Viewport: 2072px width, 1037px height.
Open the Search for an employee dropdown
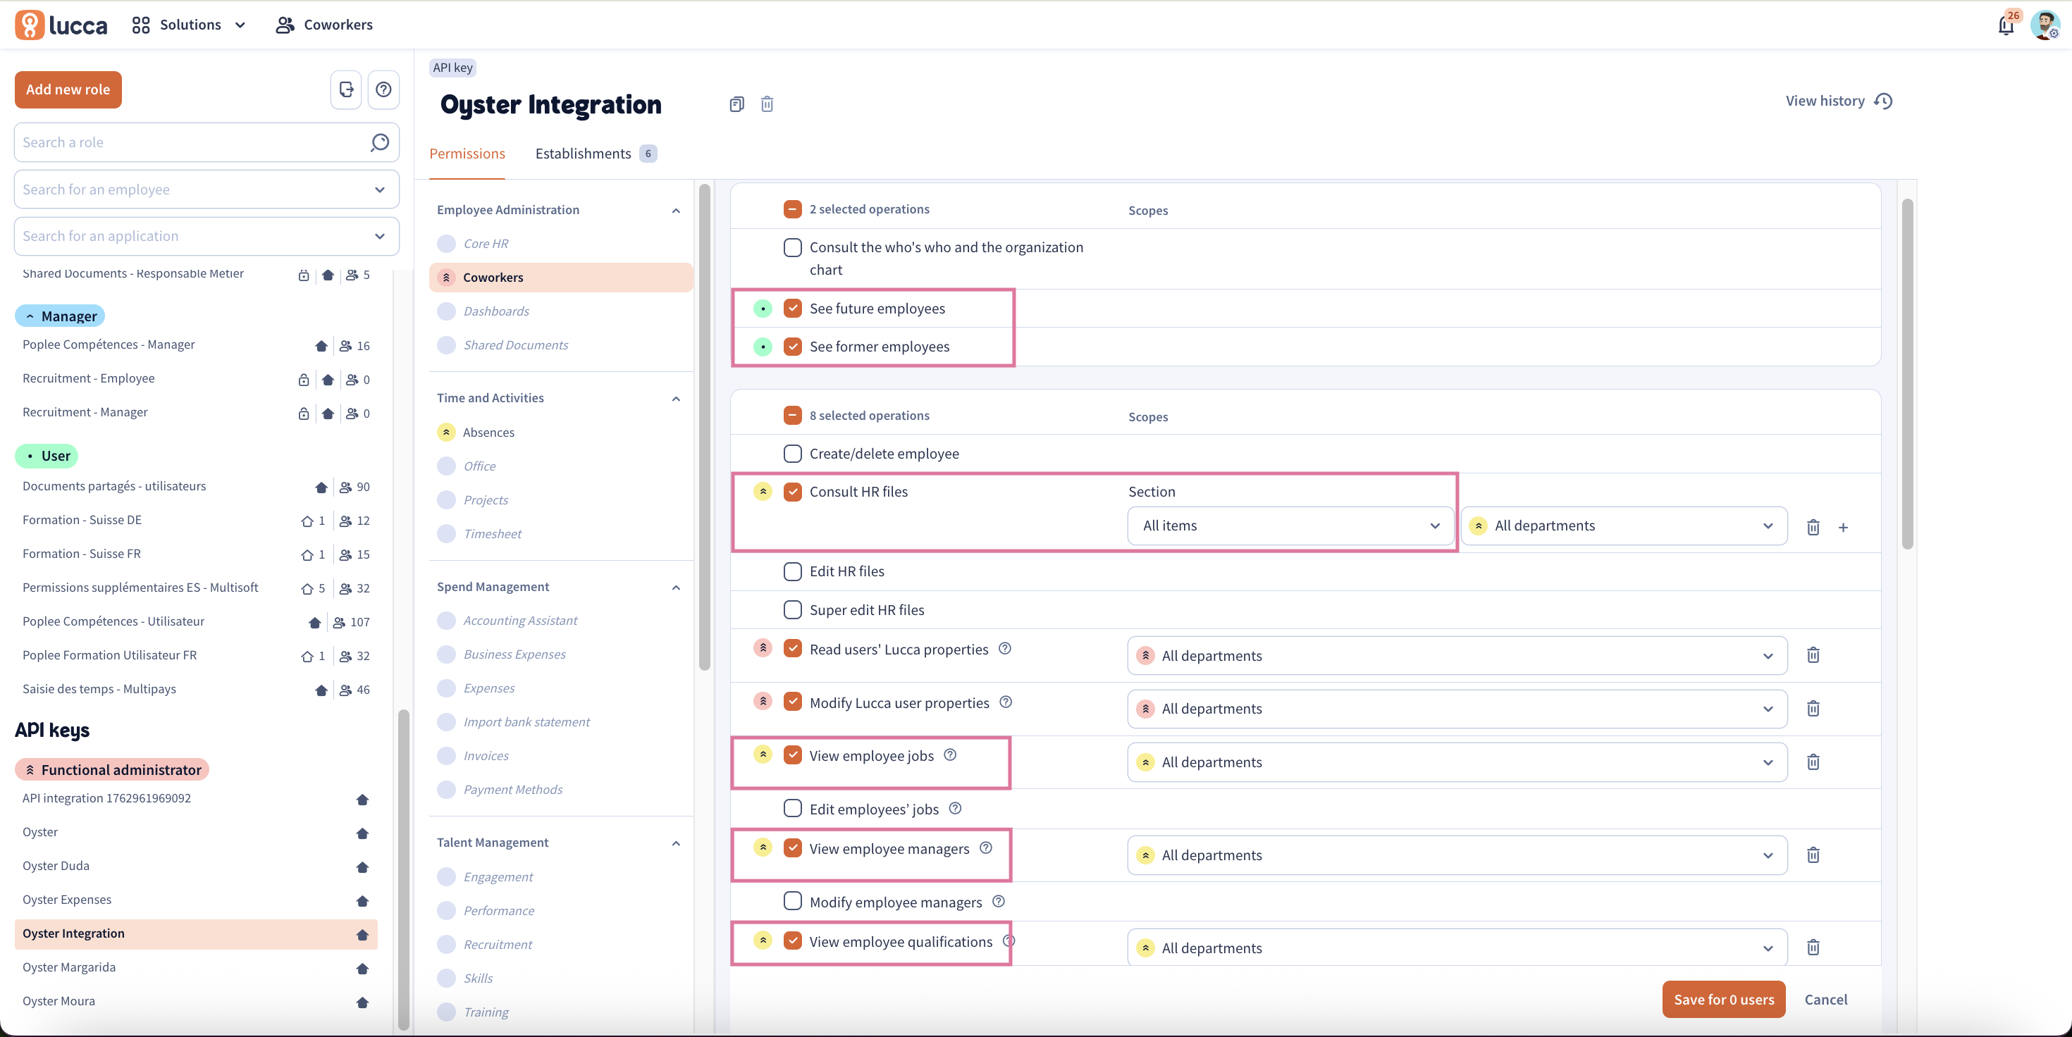(x=206, y=190)
